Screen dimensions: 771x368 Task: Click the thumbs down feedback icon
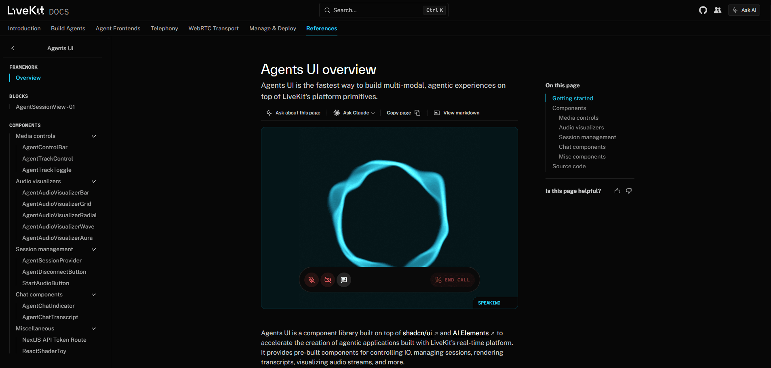pyautogui.click(x=629, y=191)
